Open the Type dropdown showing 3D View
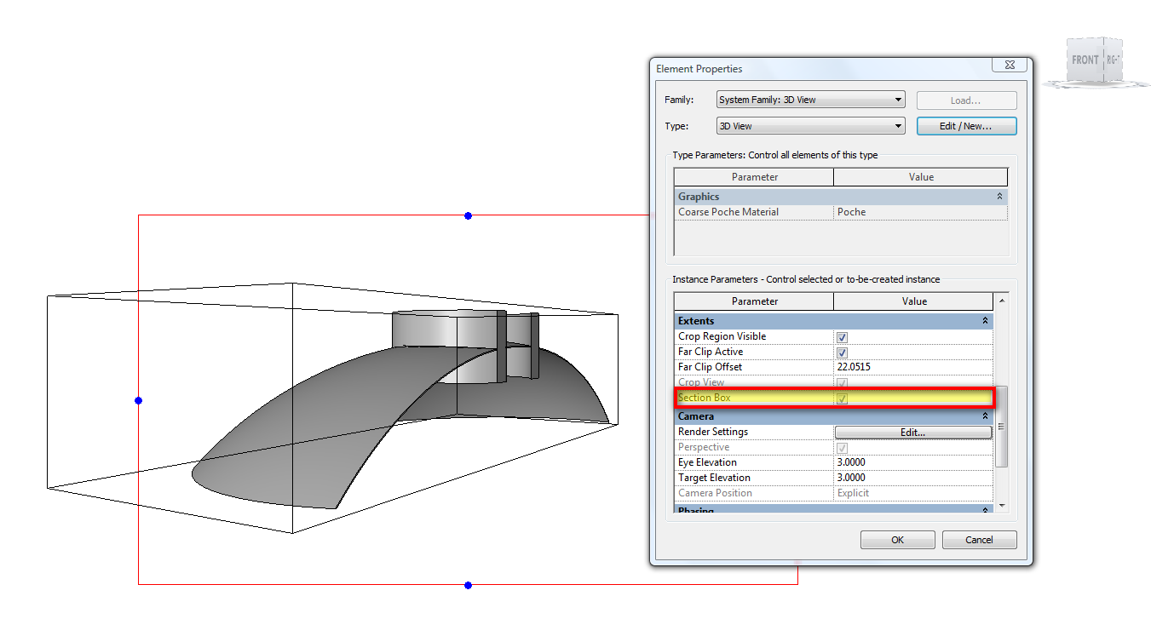The height and width of the screenshot is (642, 1151). 898,127
